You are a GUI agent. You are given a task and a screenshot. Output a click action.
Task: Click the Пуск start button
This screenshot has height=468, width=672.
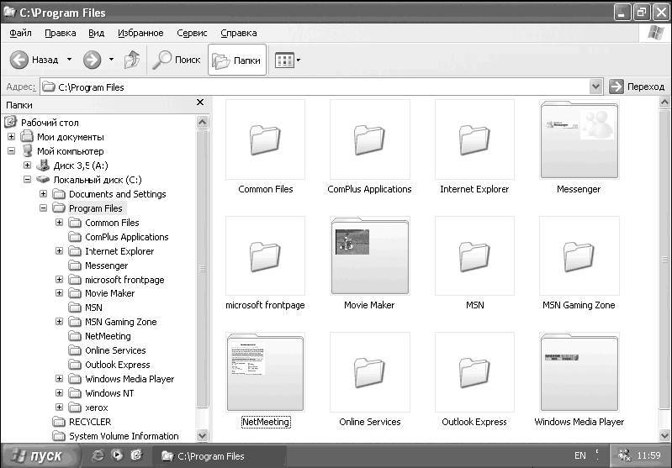pos(37,456)
